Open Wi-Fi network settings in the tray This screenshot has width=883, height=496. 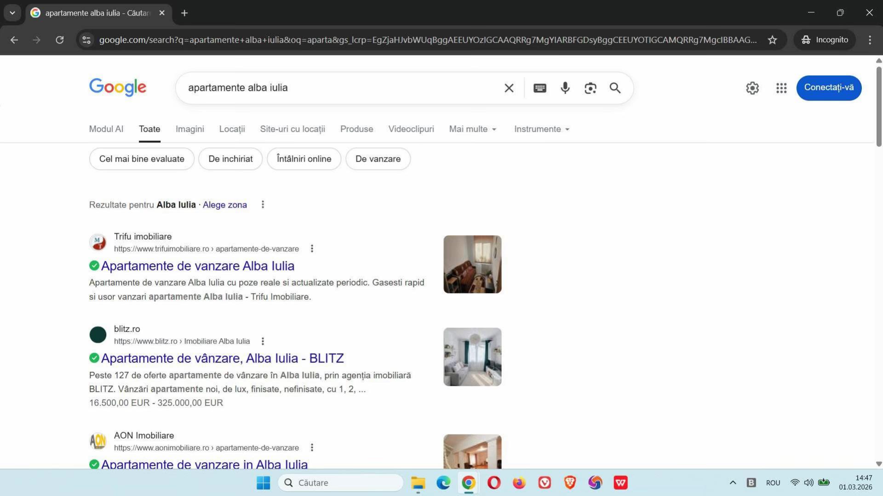point(795,483)
